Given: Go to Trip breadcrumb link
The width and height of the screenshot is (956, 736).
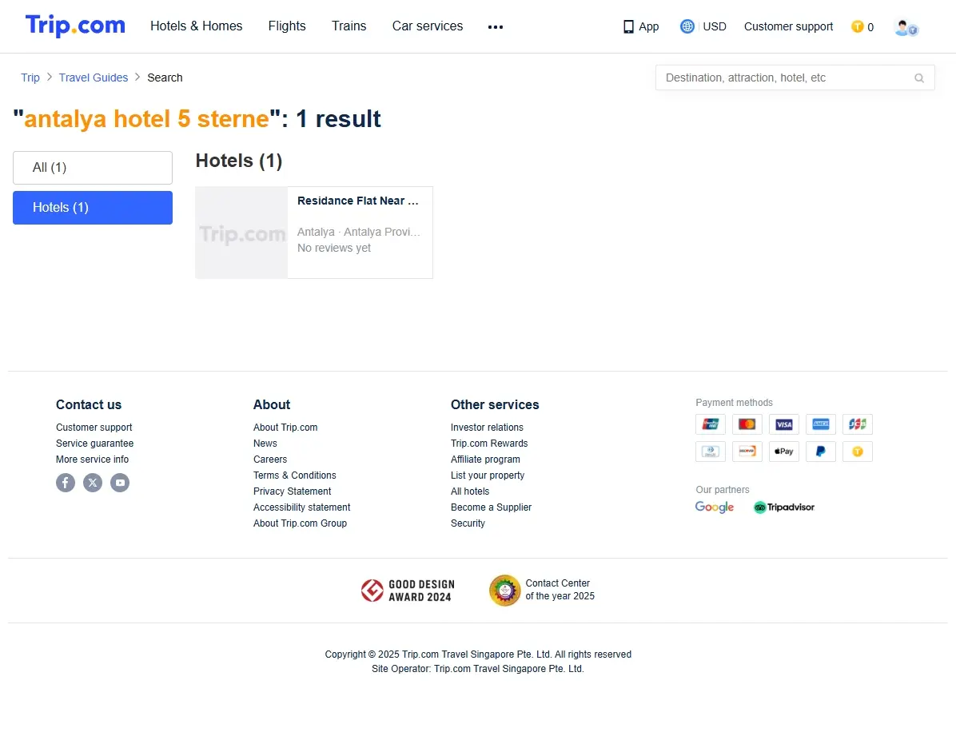Looking at the screenshot, I should 30,78.
